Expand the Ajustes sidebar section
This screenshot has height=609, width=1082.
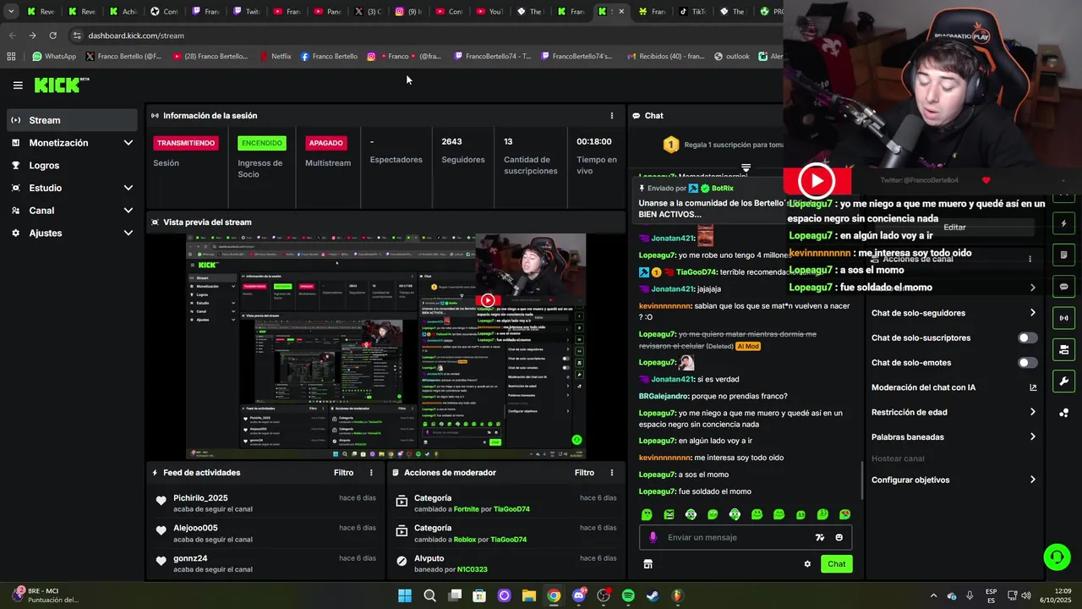coord(72,233)
